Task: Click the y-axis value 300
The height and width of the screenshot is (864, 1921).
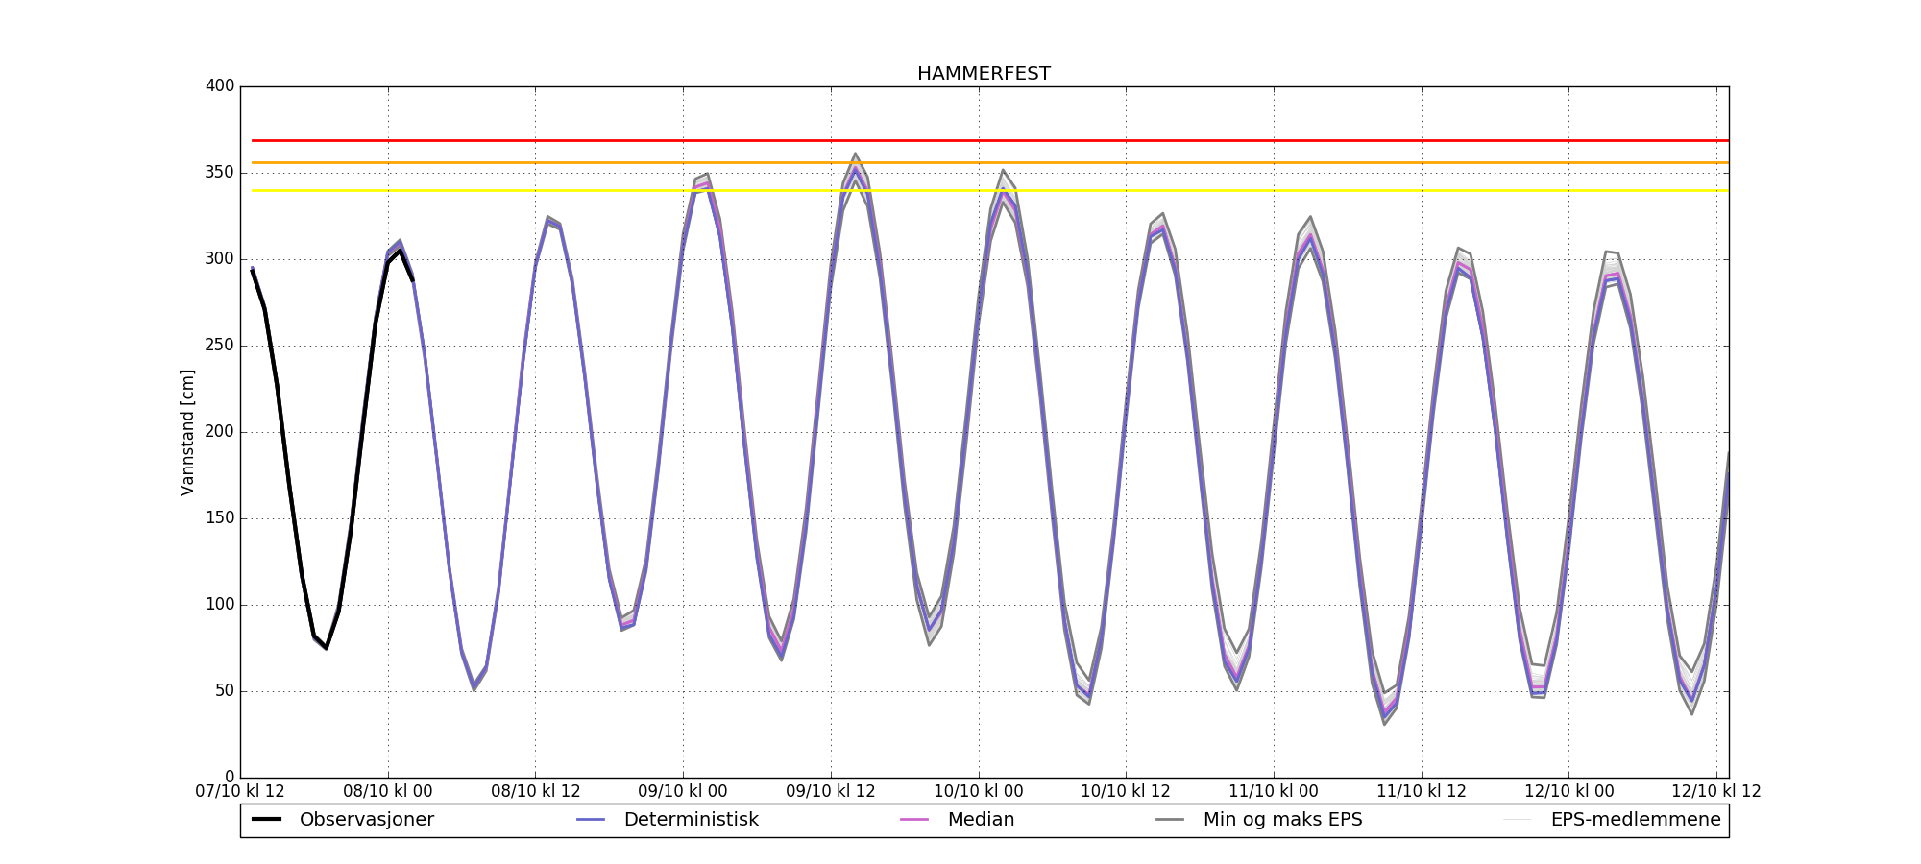Action: click(220, 259)
